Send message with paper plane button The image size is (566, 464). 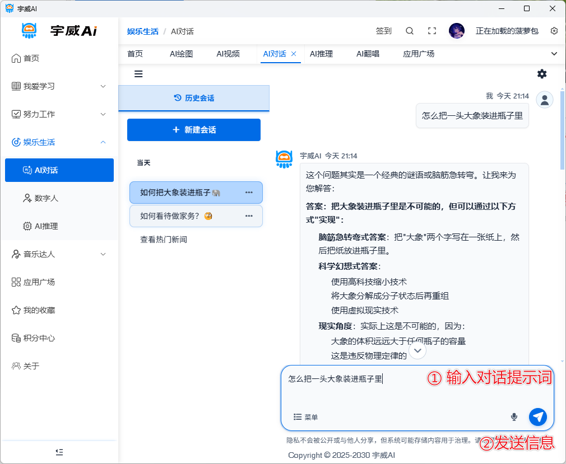tap(537, 416)
